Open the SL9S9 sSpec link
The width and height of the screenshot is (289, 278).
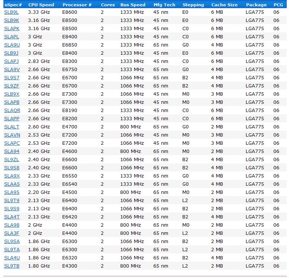point(12,209)
